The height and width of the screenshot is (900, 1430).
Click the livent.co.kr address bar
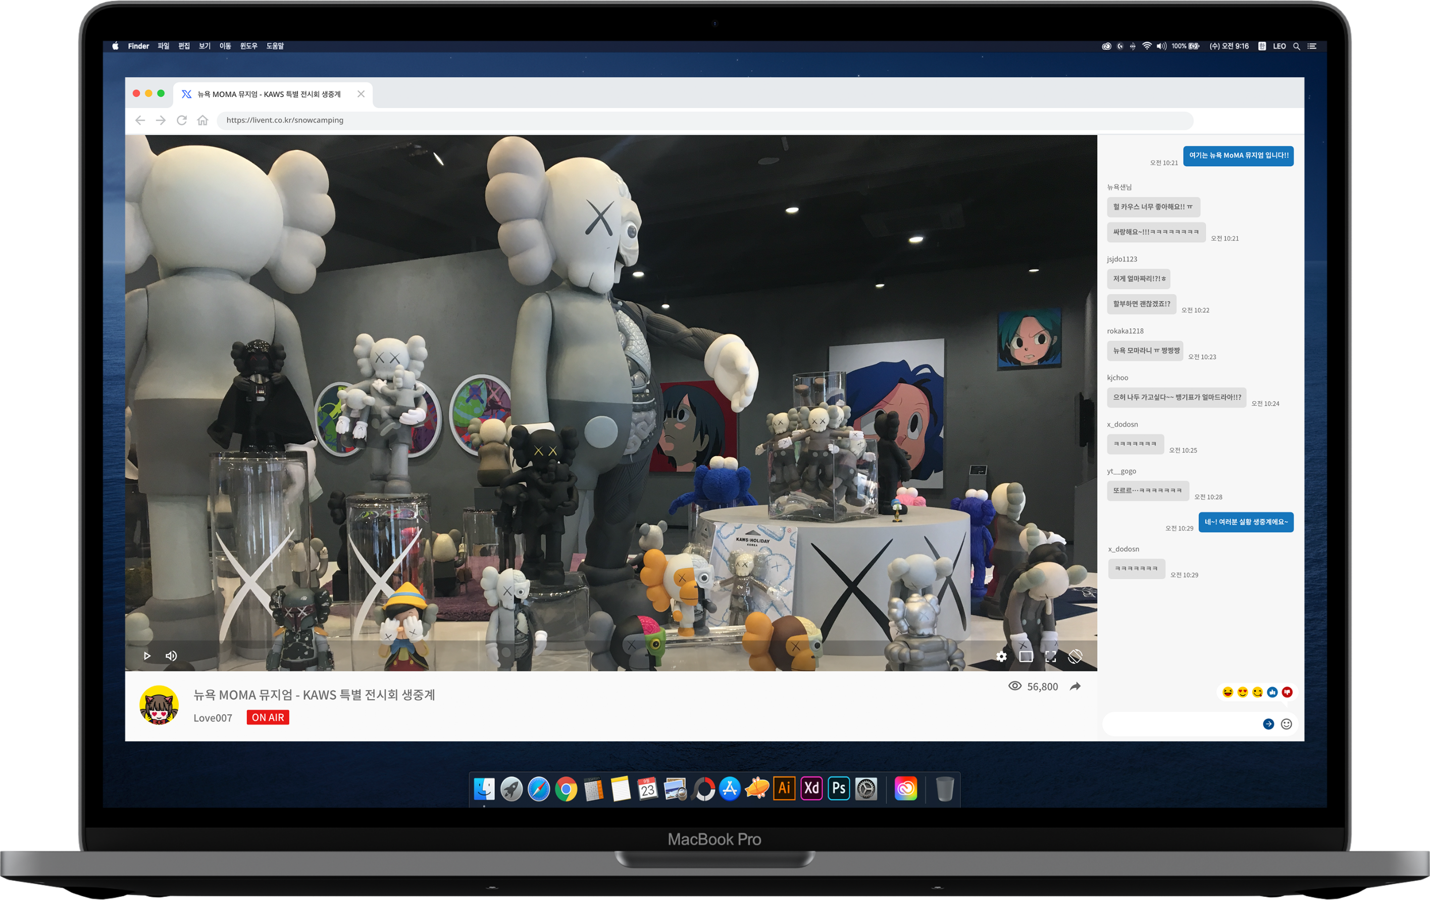[x=704, y=120]
